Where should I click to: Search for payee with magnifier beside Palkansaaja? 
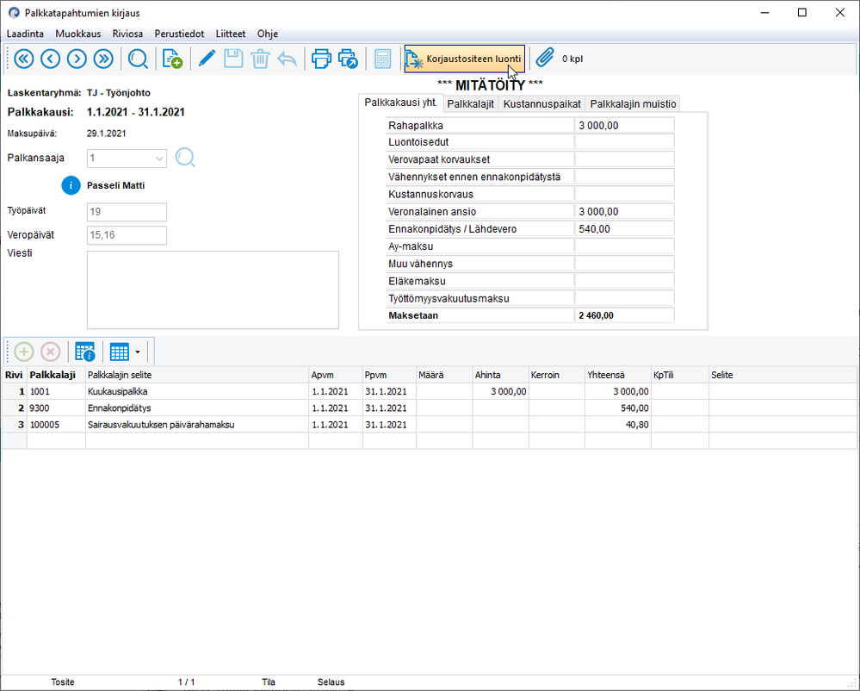(x=186, y=158)
